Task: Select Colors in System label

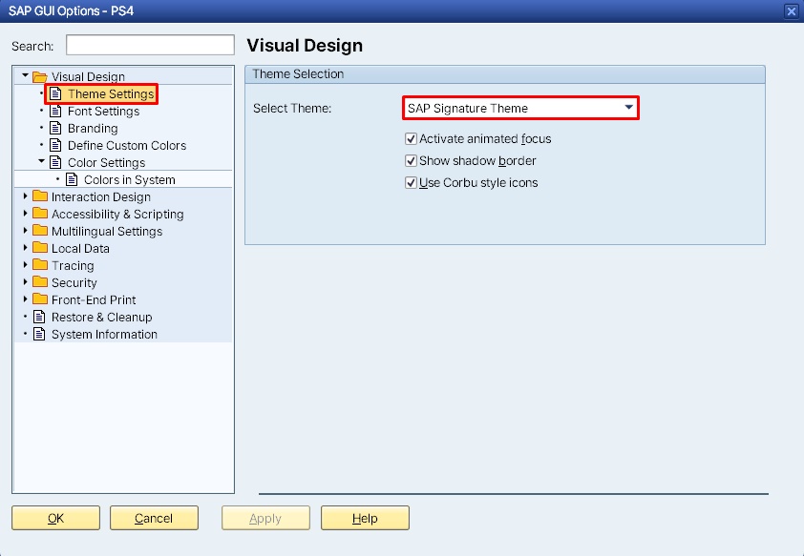Action: tap(130, 179)
